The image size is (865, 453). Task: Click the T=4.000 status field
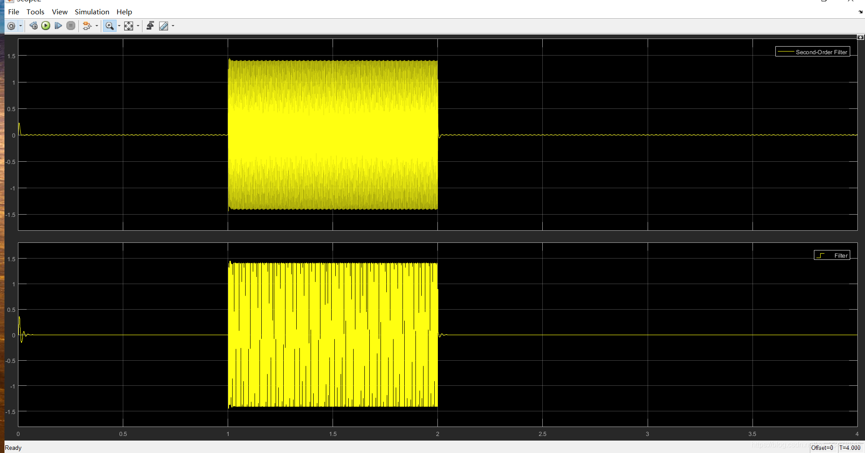coord(850,448)
